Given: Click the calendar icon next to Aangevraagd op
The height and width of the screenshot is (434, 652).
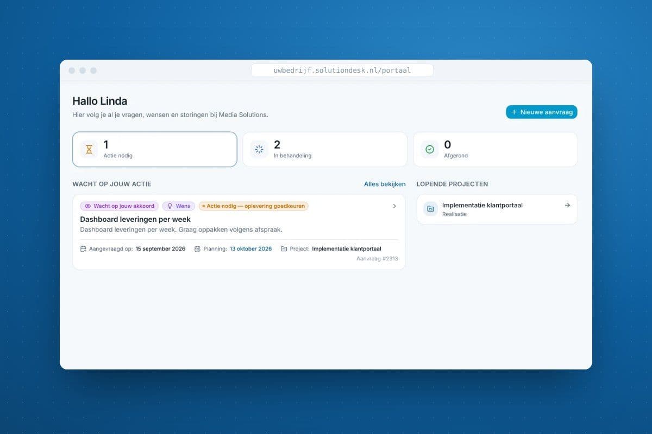Looking at the screenshot, I should tap(83, 249).
